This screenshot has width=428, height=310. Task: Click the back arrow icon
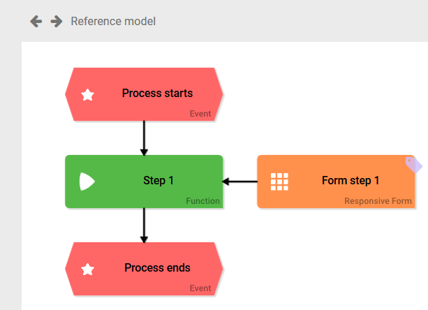tap(36, 22)
